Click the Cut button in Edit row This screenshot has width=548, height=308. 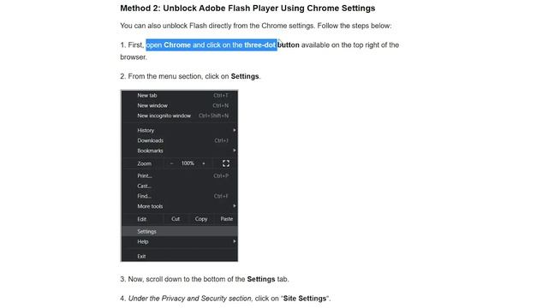click(176, 219)
